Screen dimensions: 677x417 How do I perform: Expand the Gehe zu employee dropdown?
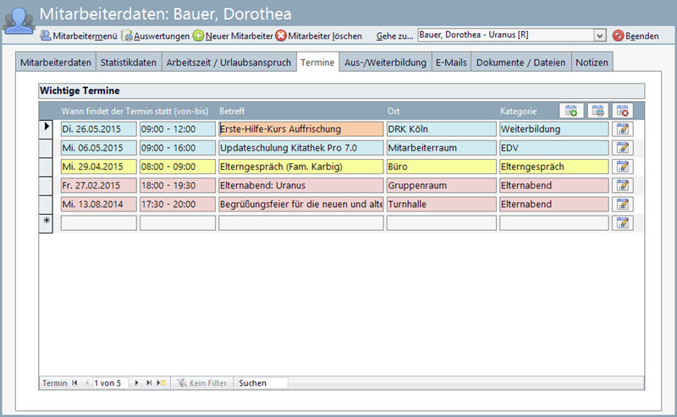click(x=600, y=36)
